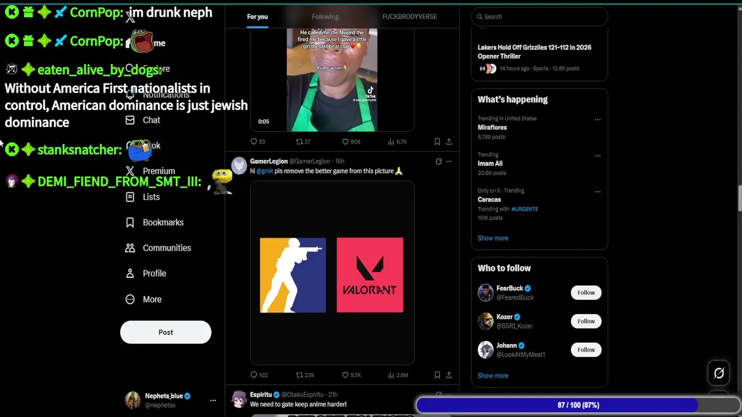View analytics of post with 6.7K views
Image resolution: width=742 pixels, height=417 pixels.
(x=397, y=142)
